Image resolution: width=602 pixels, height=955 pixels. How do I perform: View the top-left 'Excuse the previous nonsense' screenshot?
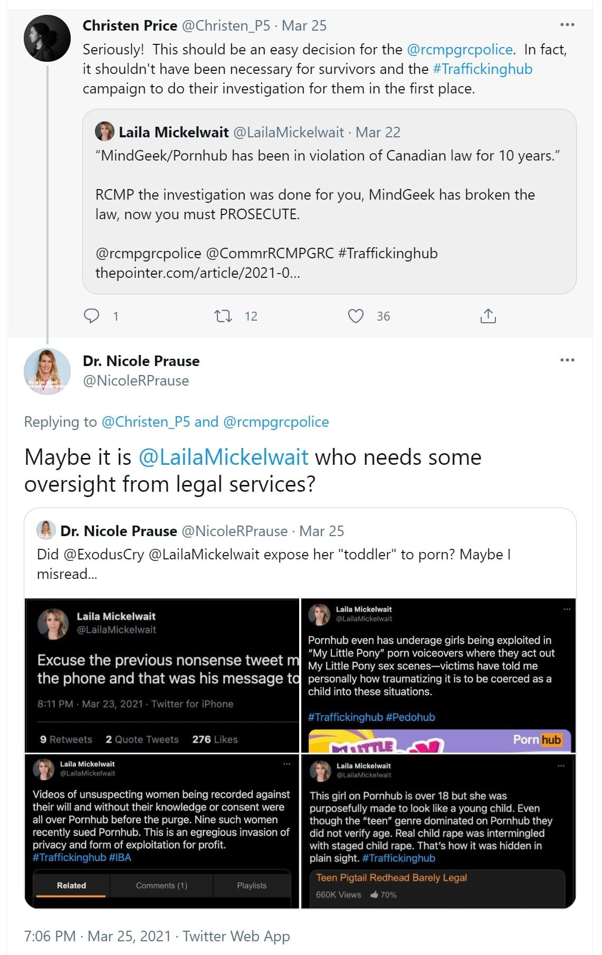point(162,676)
